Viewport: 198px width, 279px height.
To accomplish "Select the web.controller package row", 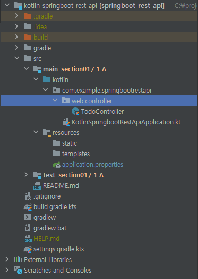I will 99,101.
